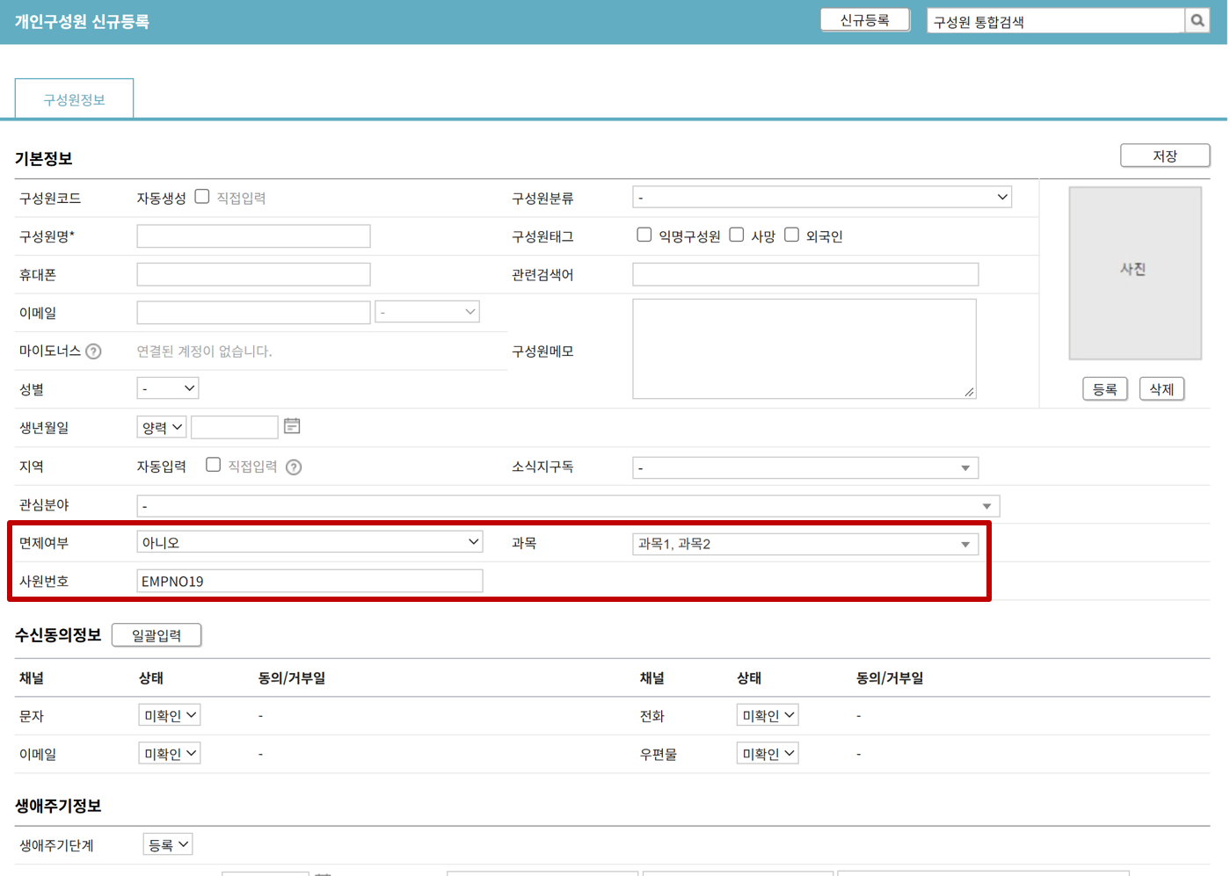Open the 양력 calendar type dropdown

162,427
